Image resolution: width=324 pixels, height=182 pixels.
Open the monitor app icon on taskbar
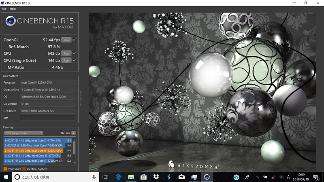tap(194, 177)
